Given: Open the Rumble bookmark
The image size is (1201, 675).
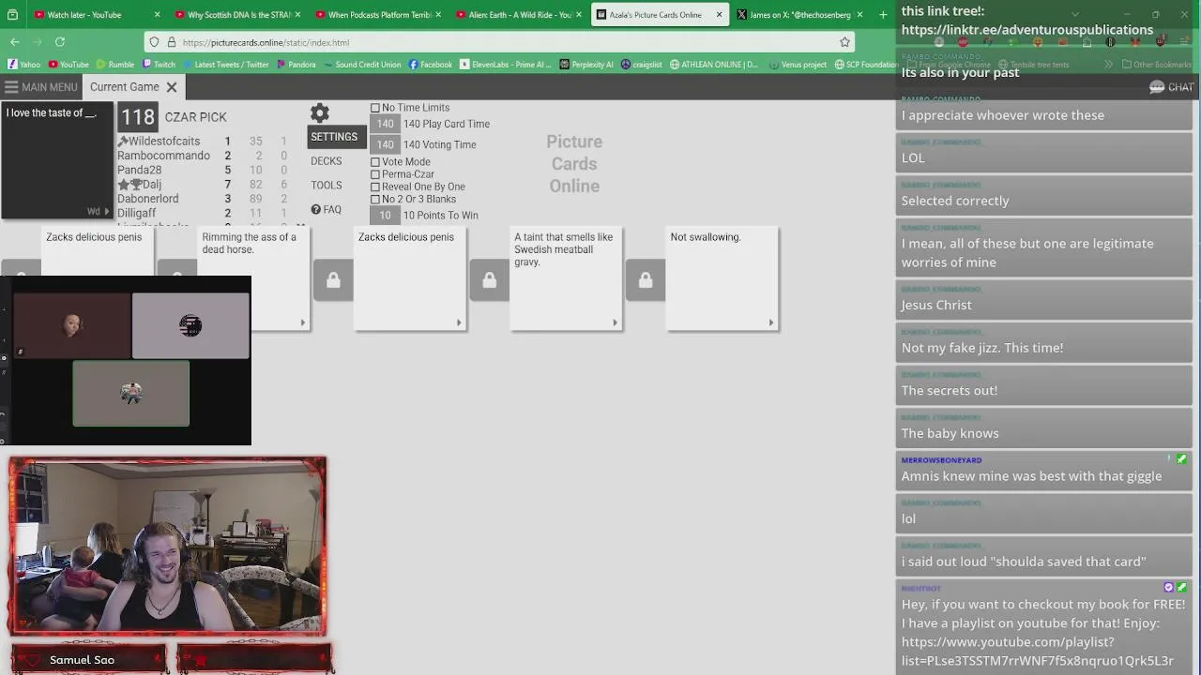Looking at the screenshot, I should coord(114,65).
